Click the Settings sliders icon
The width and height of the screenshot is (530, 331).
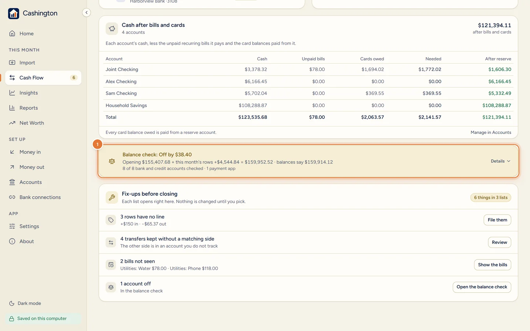(12, 226)
